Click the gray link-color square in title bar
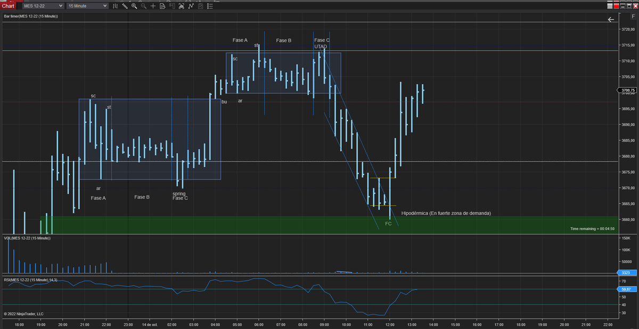 (610, 6)
